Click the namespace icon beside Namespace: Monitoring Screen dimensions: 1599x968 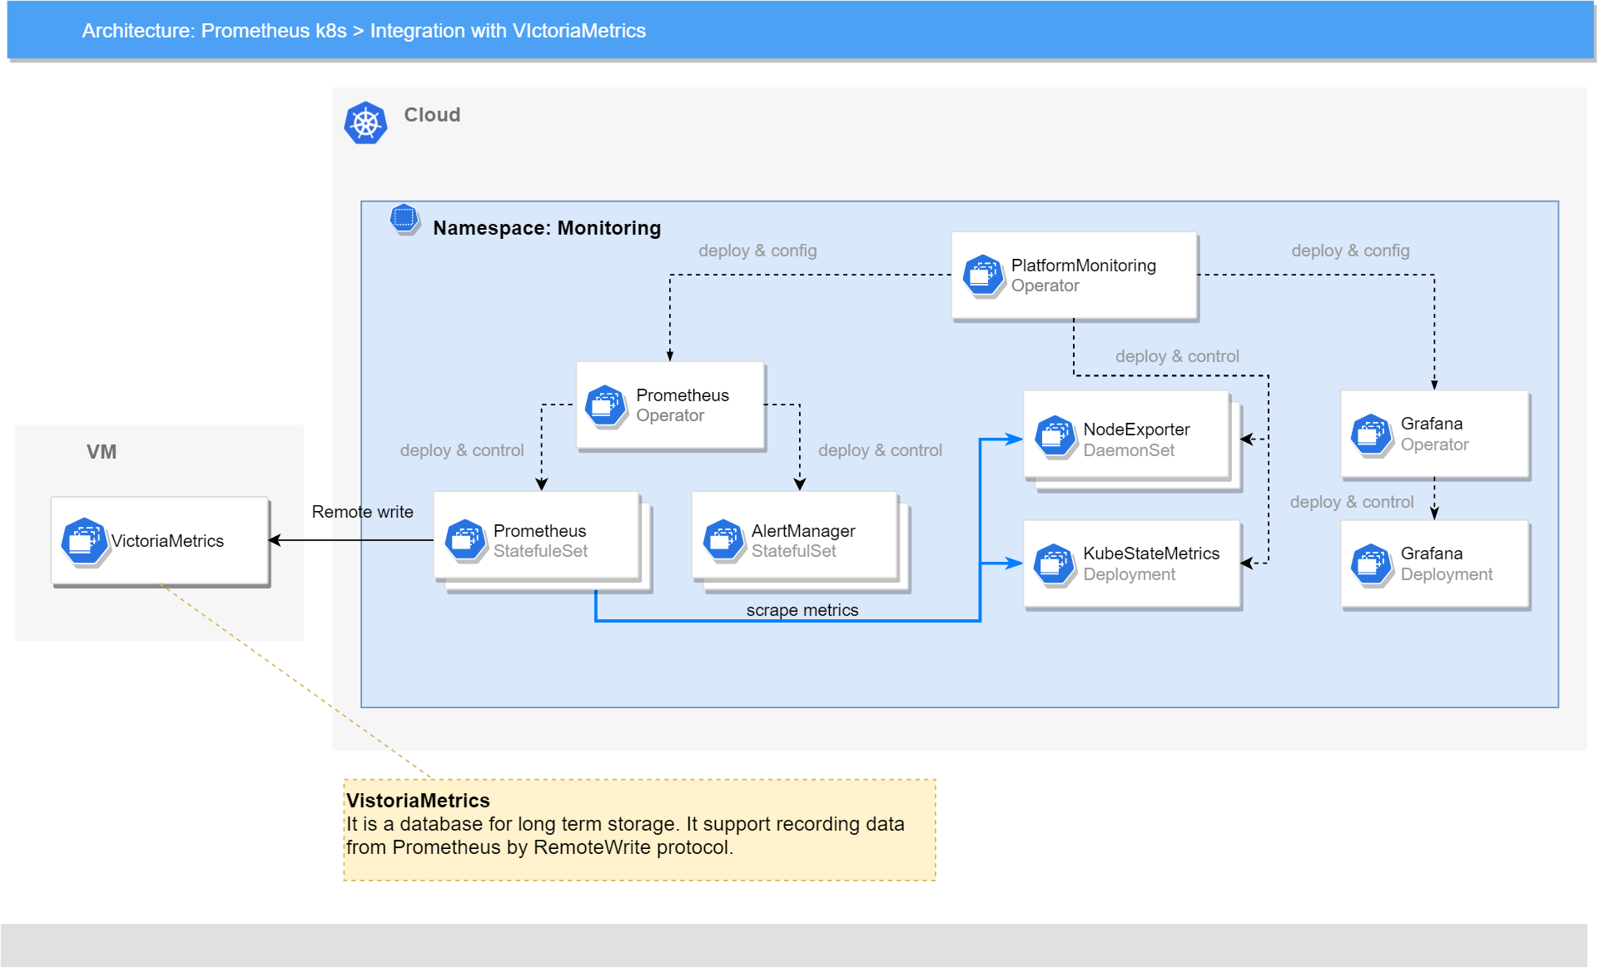tap(405, 219)
